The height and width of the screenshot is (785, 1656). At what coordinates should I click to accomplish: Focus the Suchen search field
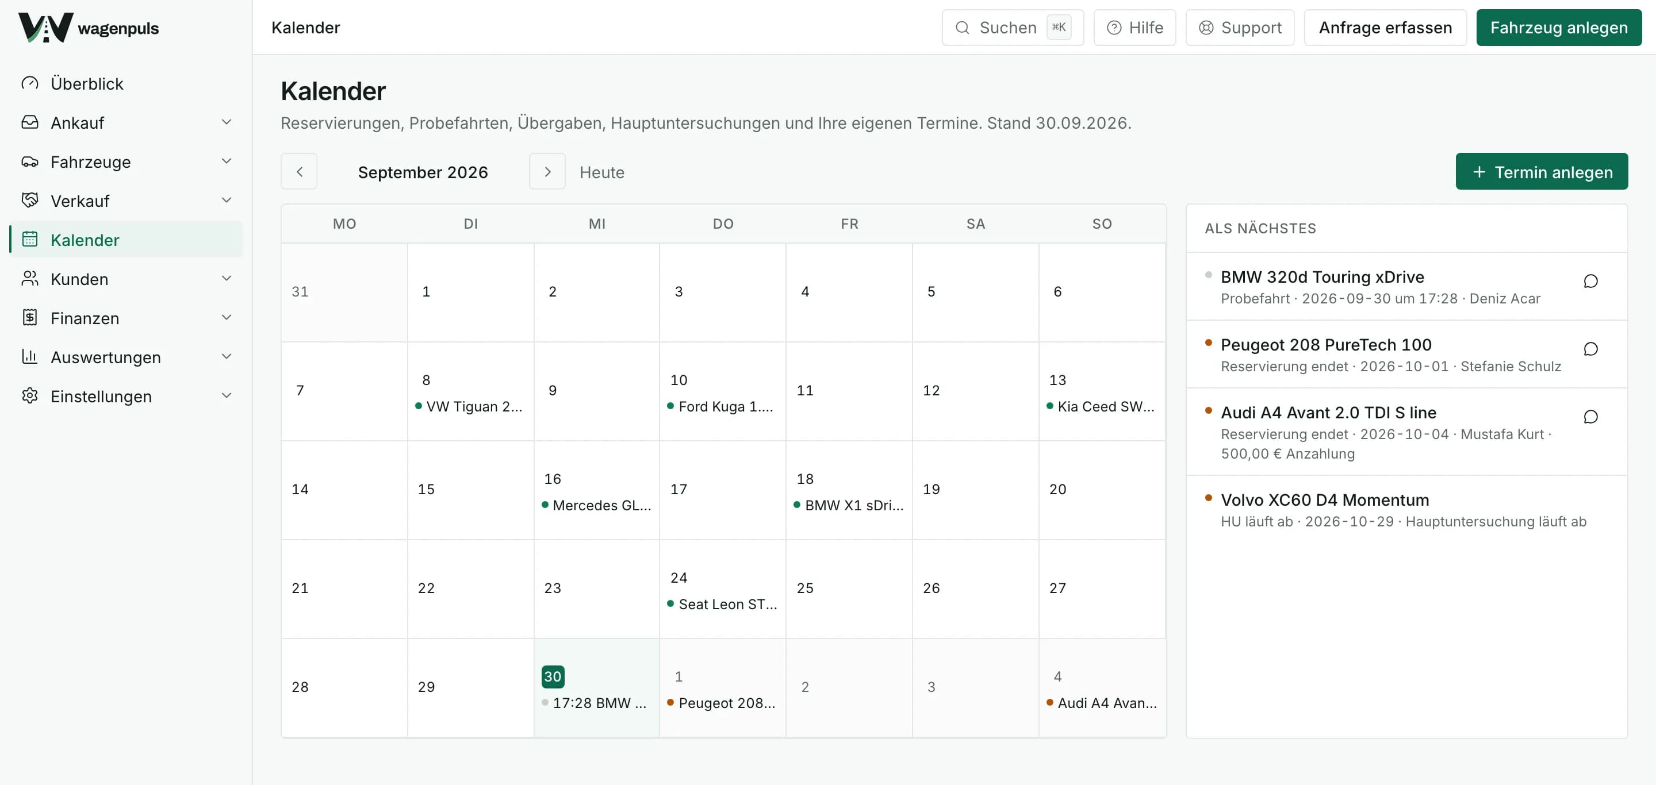(1013, 28)
